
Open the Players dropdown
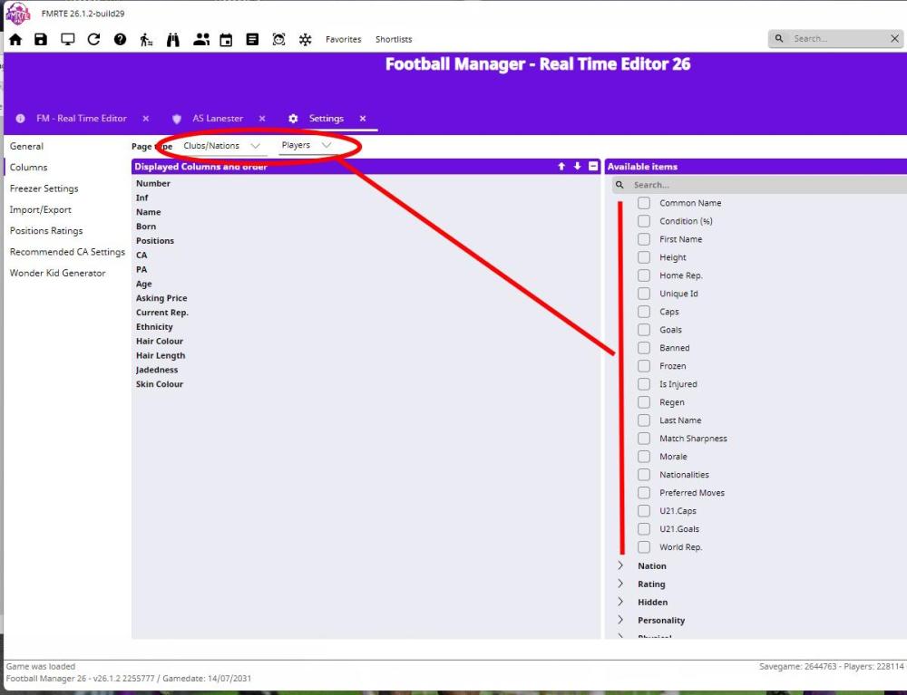tap(305, 146)
